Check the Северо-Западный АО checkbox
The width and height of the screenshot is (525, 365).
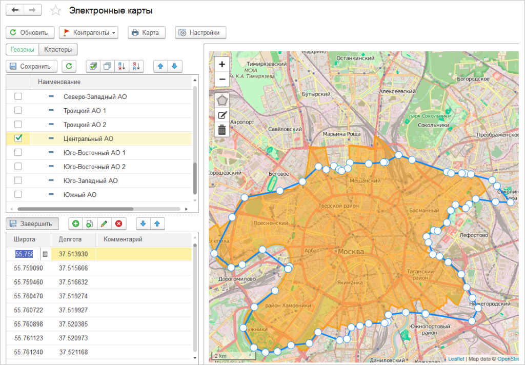pos(18,96)
